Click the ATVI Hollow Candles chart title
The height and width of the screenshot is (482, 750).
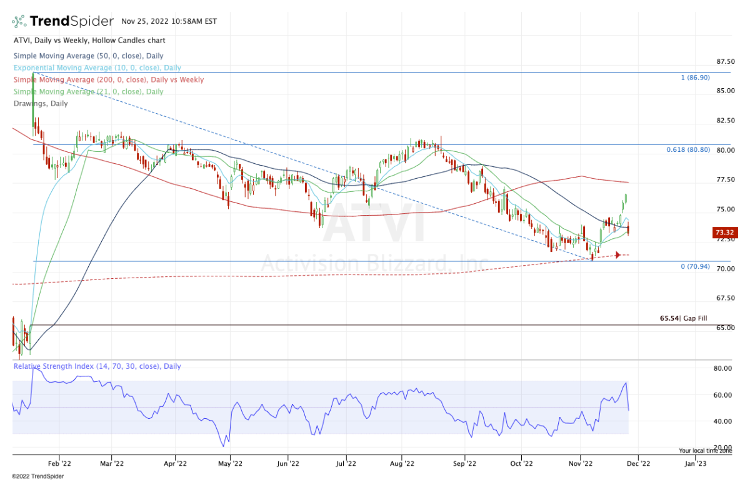click(x=89, y=41)
